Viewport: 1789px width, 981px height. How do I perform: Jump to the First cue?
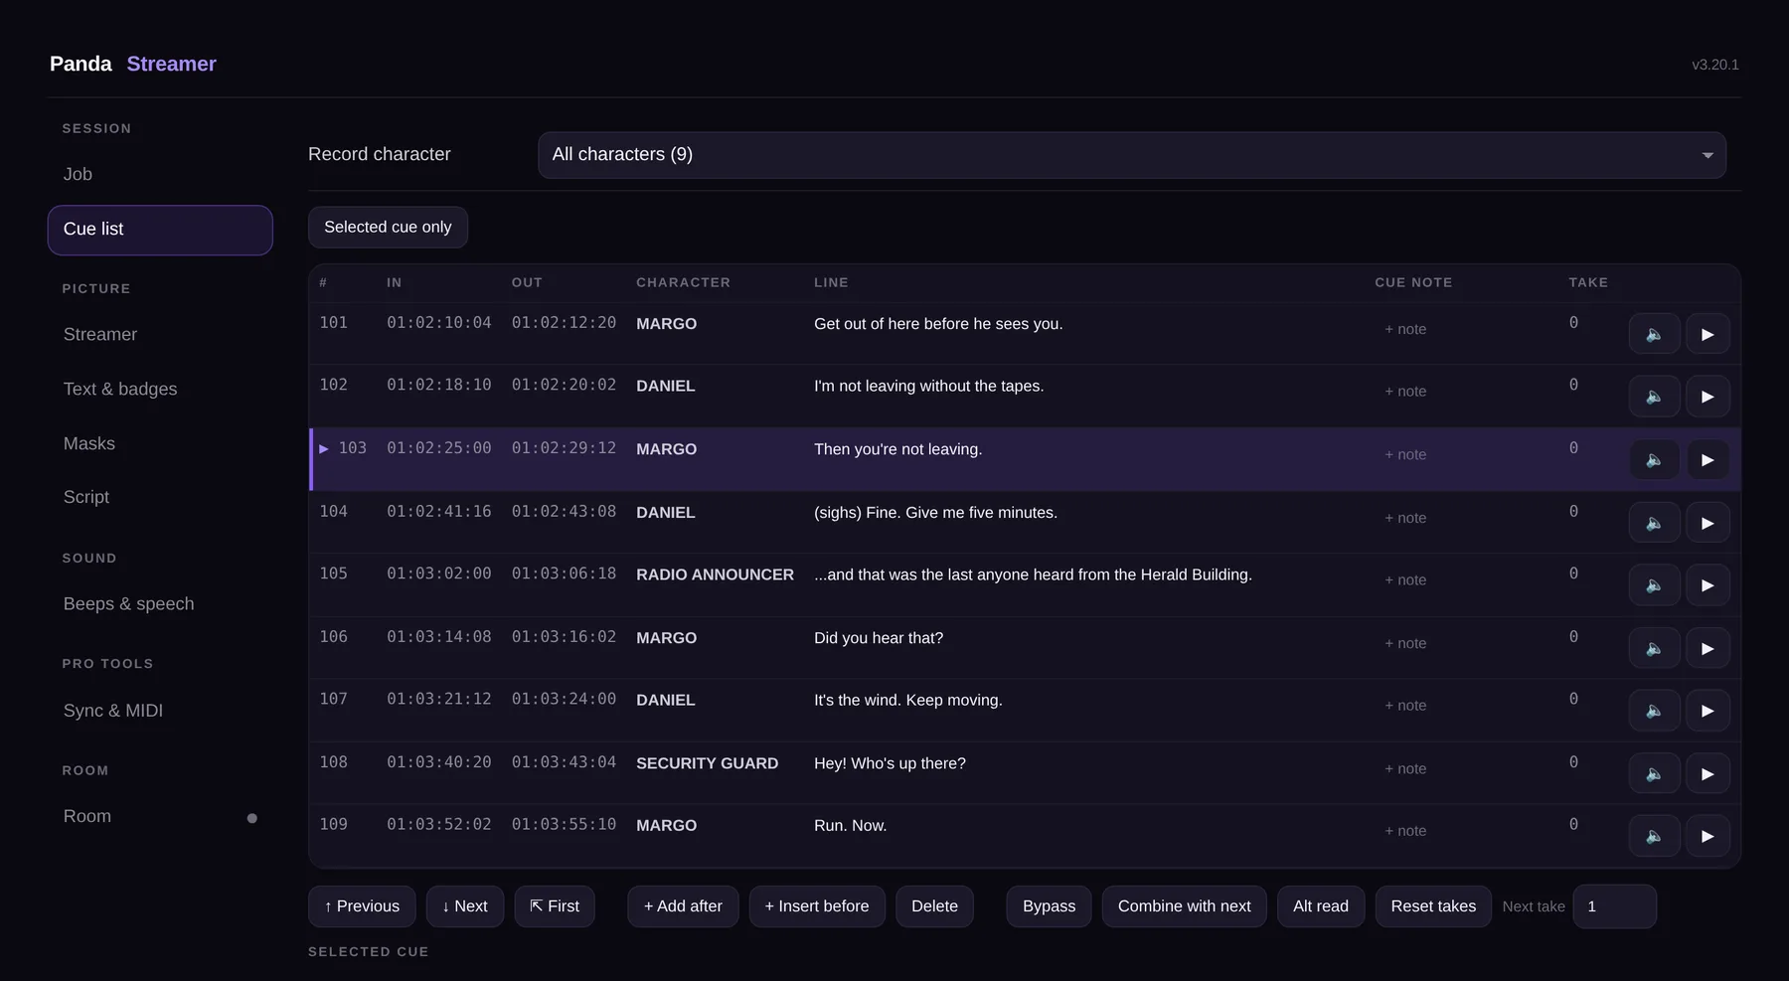555,906
